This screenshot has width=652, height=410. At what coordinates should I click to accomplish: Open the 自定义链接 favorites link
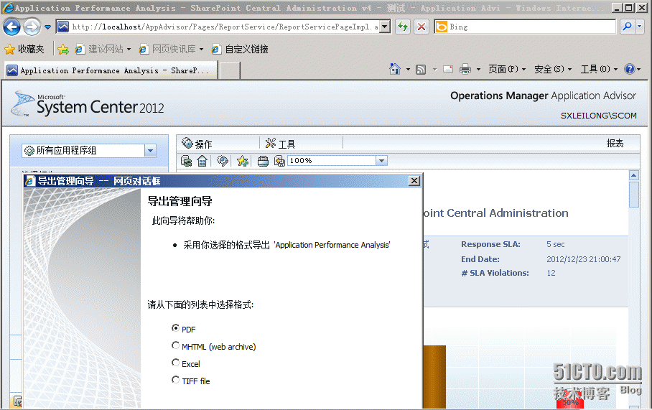click(241, 49)
